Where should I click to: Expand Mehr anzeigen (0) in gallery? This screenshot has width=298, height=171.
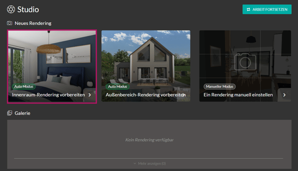(149, 163)
